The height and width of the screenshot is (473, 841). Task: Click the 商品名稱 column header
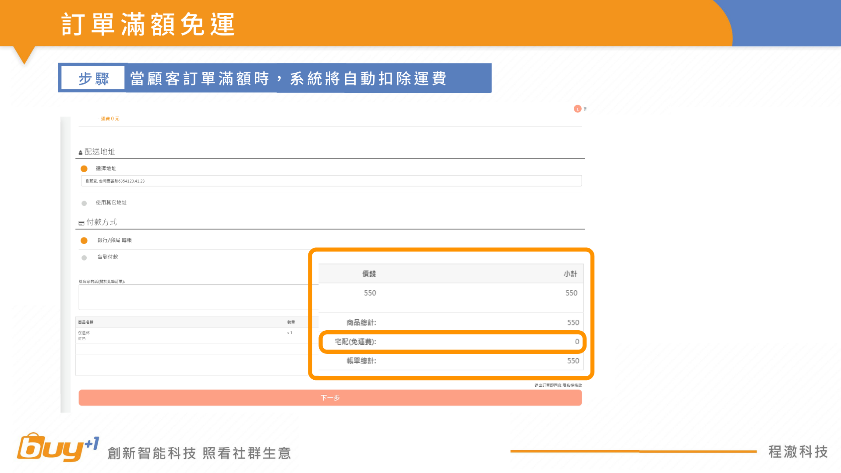pos(86,322)
